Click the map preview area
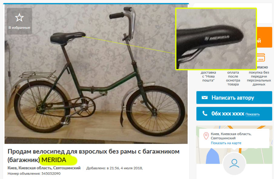274x179 pixels. point(234,144)
